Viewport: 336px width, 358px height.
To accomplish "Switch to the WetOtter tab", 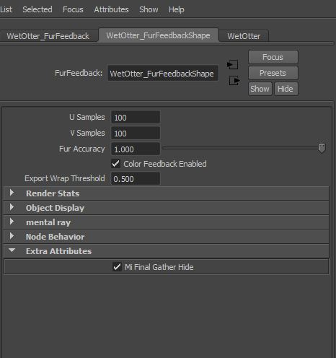I will (x=244, y=36).
